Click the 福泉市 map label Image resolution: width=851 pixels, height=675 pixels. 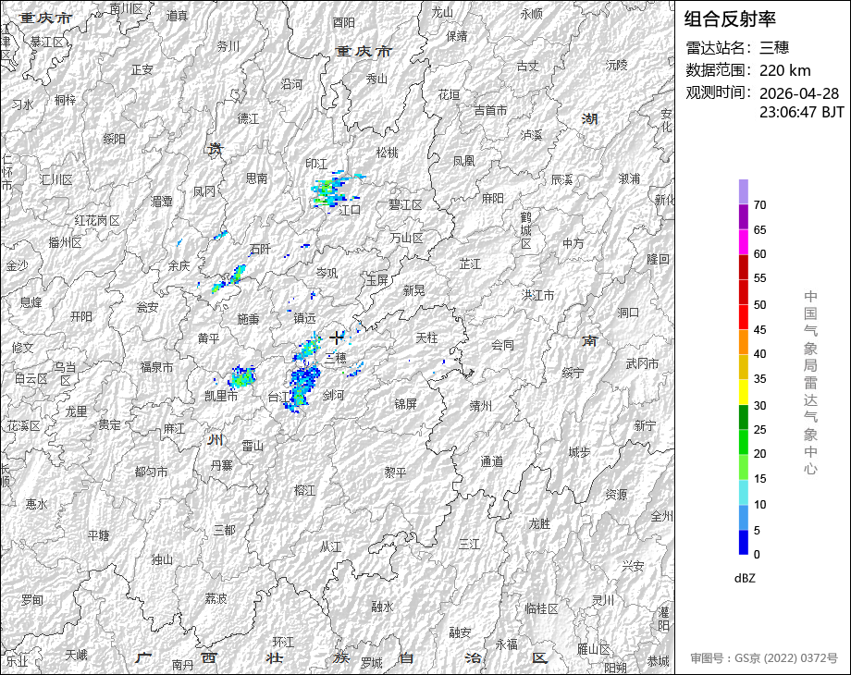coord(157,367)
